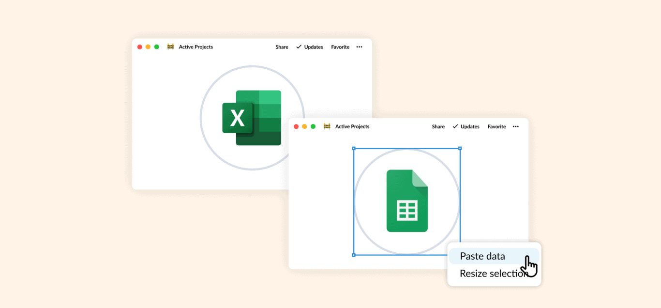Choose Resize selection from context menu
The width and height of the screenshot is (661, 308).
[494, 274]
